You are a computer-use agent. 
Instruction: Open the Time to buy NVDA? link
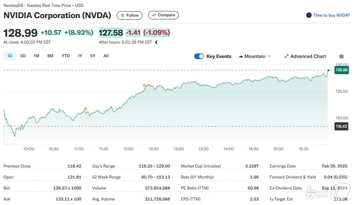click(331, 15)
